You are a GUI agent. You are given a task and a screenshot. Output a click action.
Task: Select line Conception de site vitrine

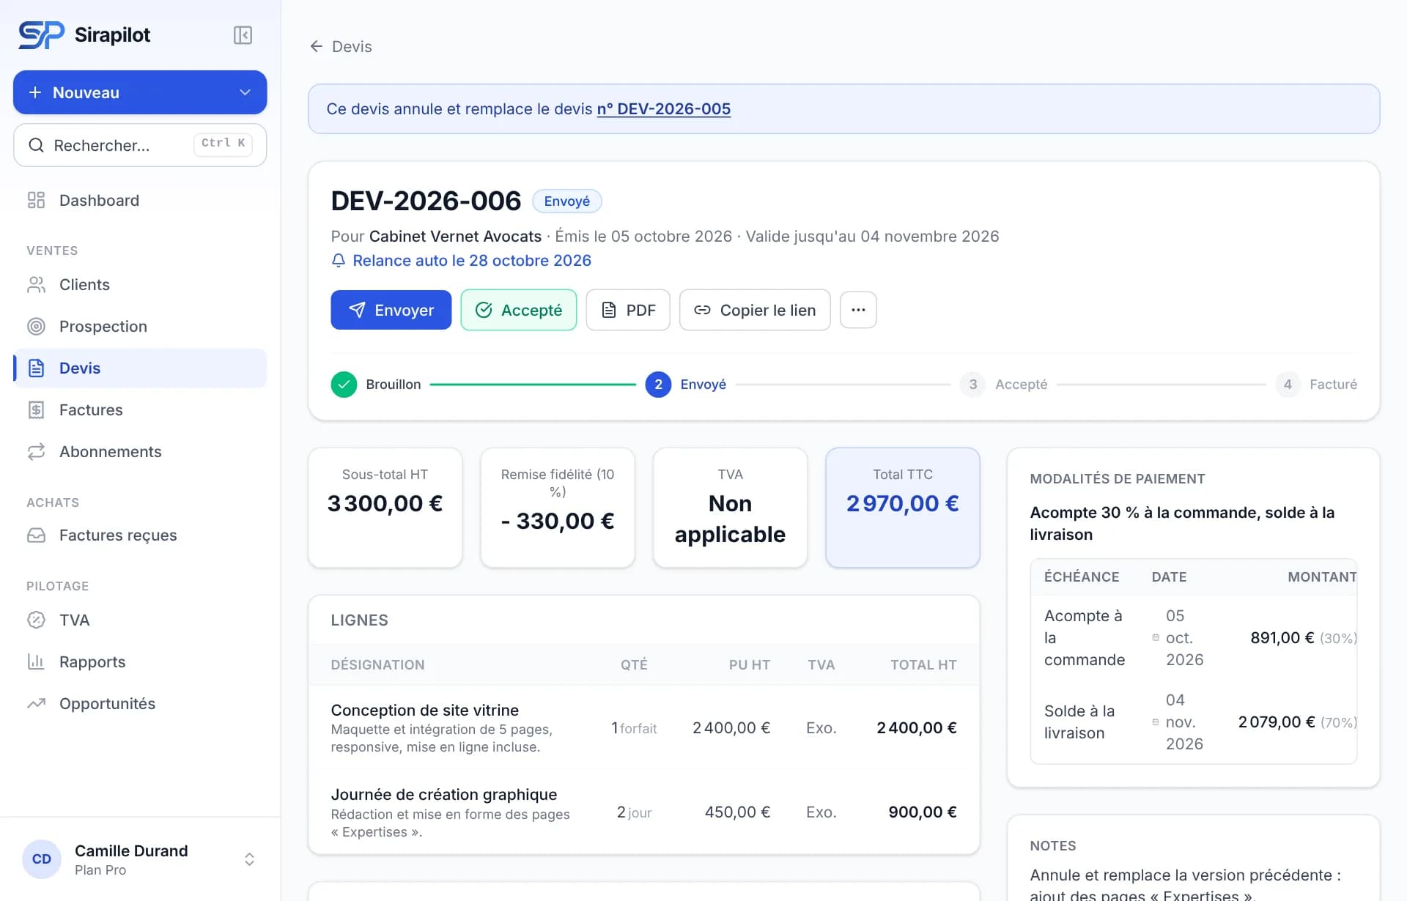point(643,728)
